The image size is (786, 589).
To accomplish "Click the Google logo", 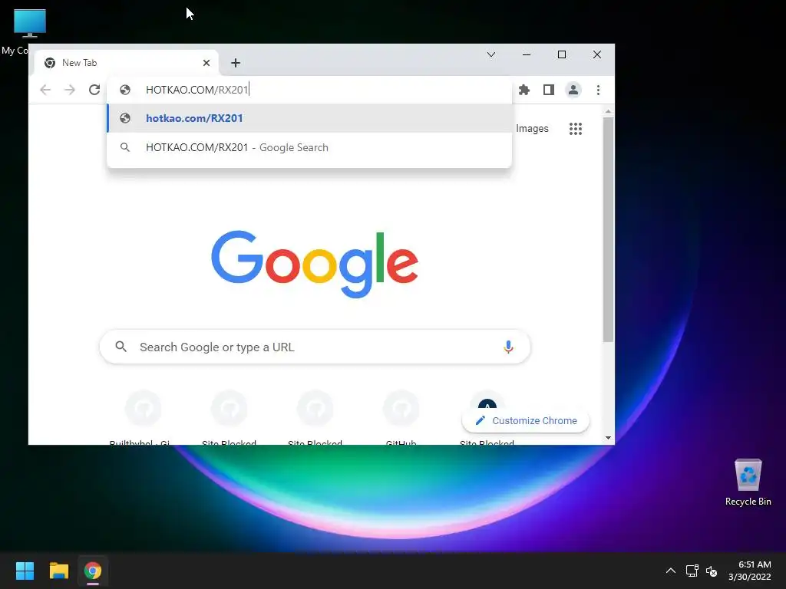I will point(314,264).
